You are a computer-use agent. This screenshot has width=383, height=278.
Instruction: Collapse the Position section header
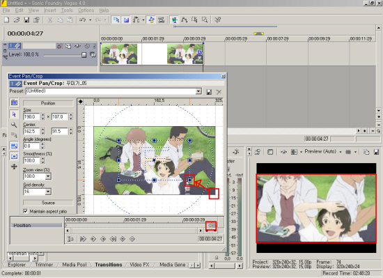pyautogui.click(x=48, y=103)
